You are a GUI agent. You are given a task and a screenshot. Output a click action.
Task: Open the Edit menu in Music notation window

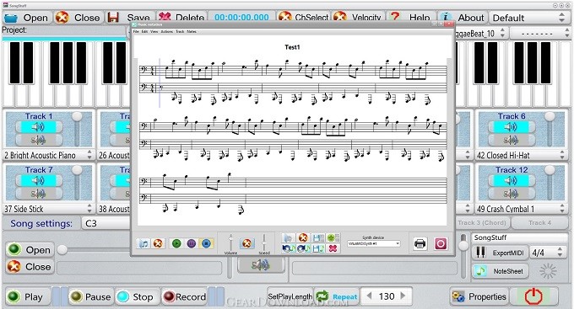pos(144,32)
